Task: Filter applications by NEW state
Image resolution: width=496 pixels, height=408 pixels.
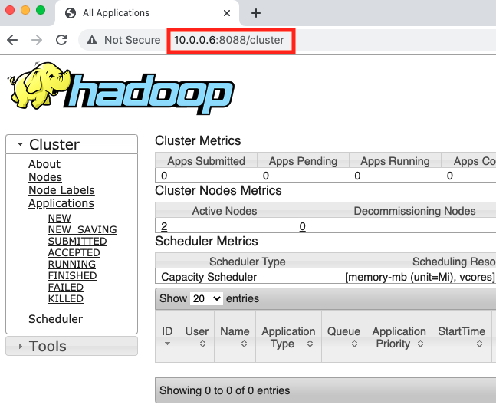Action: coord(60,218)
